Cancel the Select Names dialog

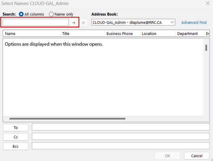197,156
